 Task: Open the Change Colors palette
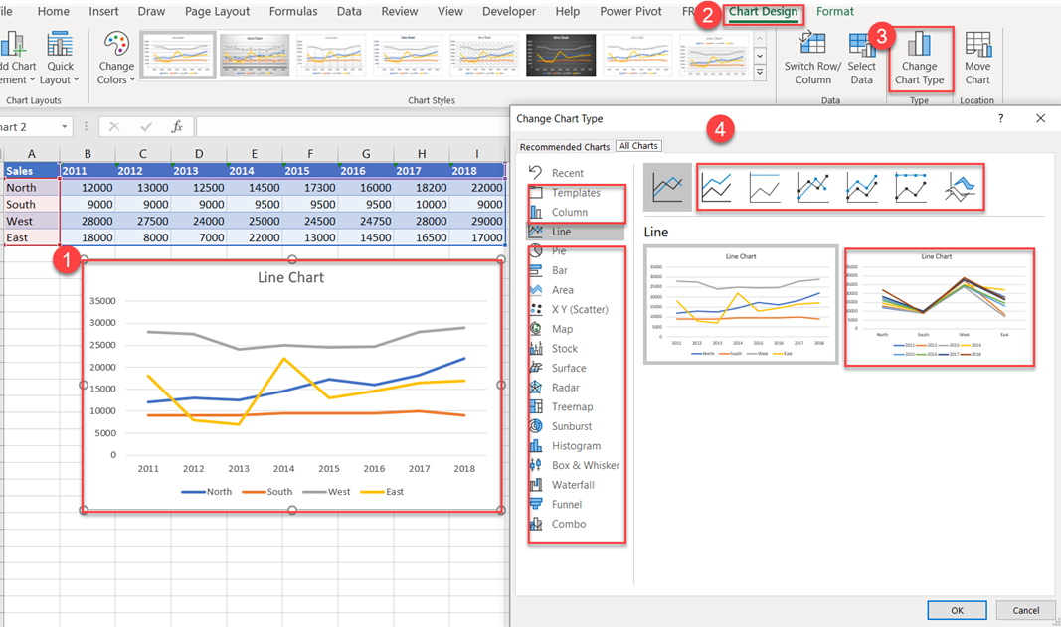coord(116,59)
